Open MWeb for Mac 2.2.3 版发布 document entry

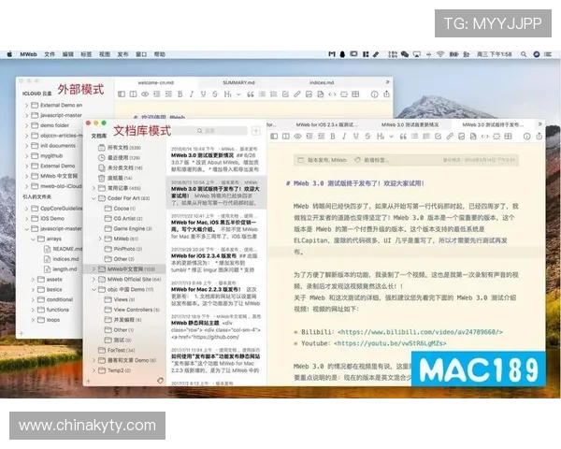click(x=216, y=293)
